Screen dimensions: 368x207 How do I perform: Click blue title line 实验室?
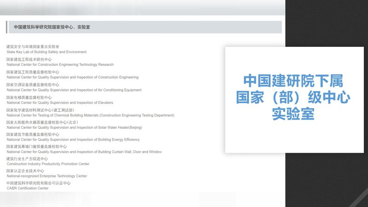293,114
